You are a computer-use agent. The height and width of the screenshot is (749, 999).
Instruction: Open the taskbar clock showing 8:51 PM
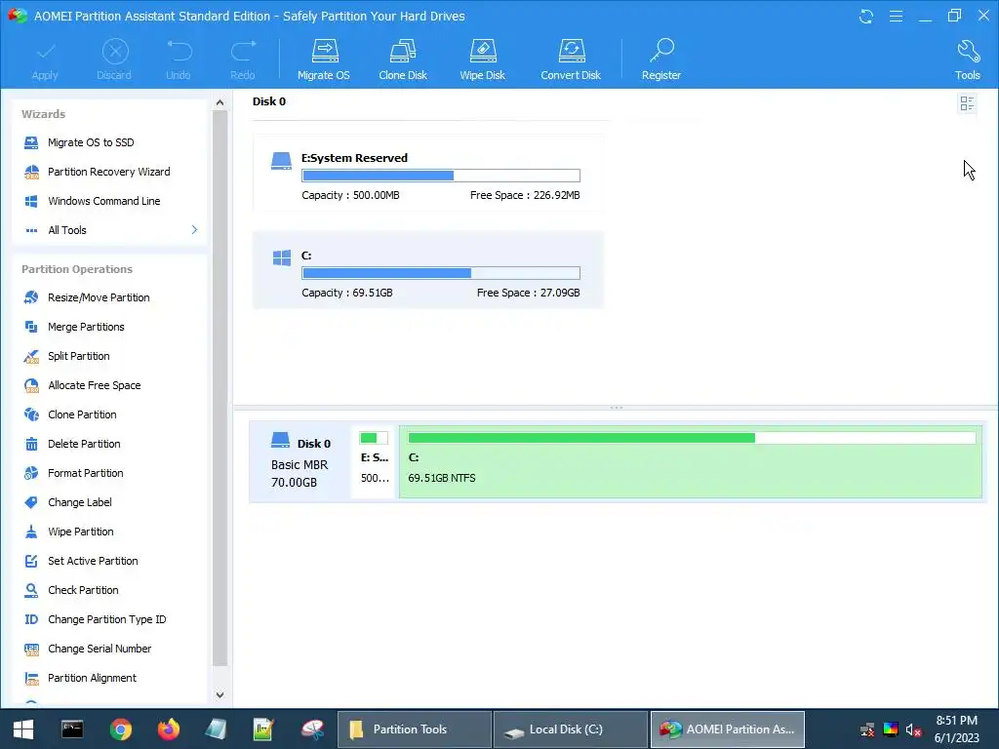[x=956, y=729]
